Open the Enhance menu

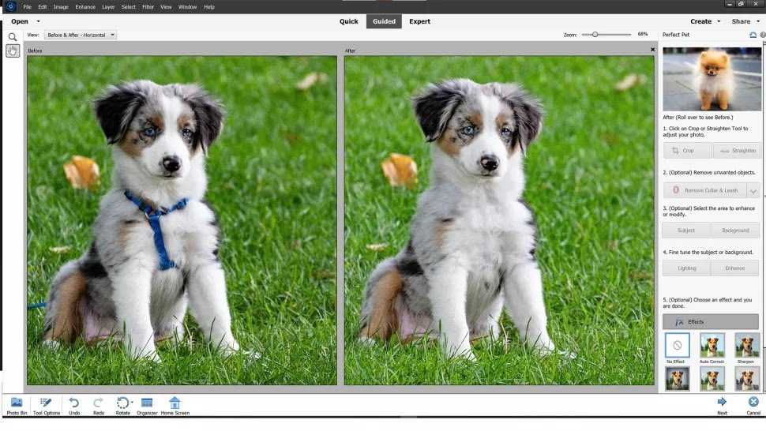pos(85,6)
